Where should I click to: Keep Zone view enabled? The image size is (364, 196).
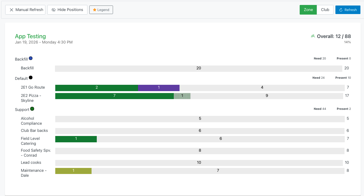pos(308,10)
